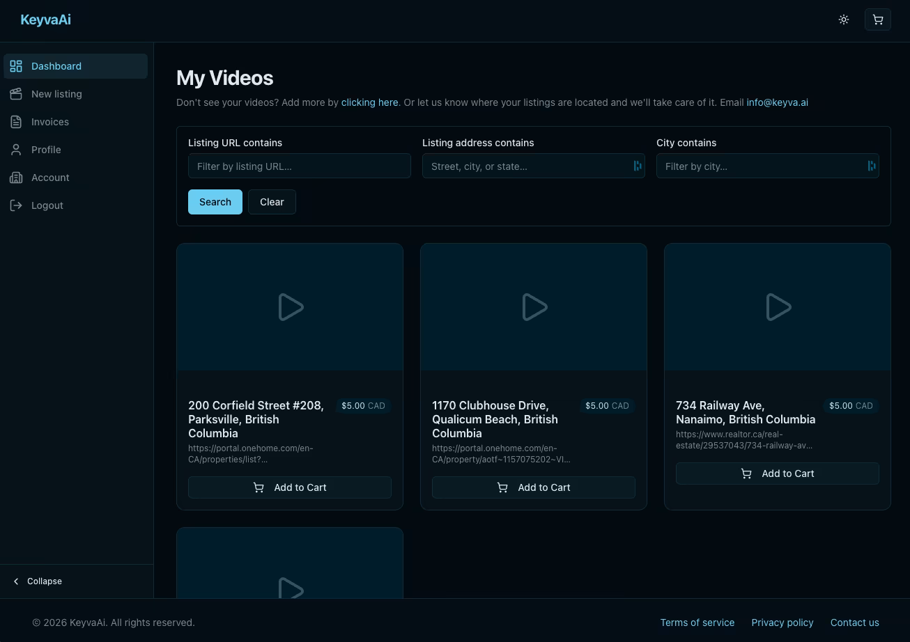
Task: Click the KeyvaAi logo
Action: tap(45, 19)
